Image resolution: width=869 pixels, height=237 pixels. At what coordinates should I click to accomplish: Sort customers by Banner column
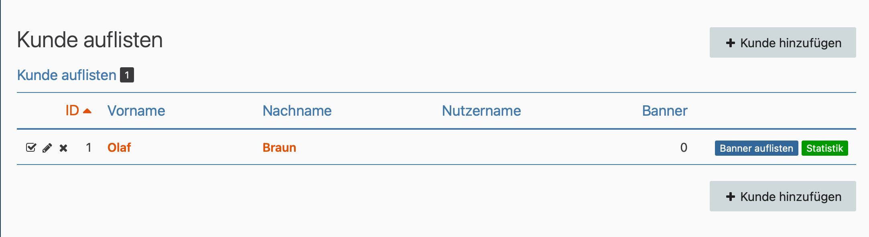(x=664, y=111)
